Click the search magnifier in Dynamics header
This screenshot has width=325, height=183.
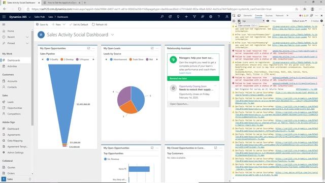click(x=162, y=17)
